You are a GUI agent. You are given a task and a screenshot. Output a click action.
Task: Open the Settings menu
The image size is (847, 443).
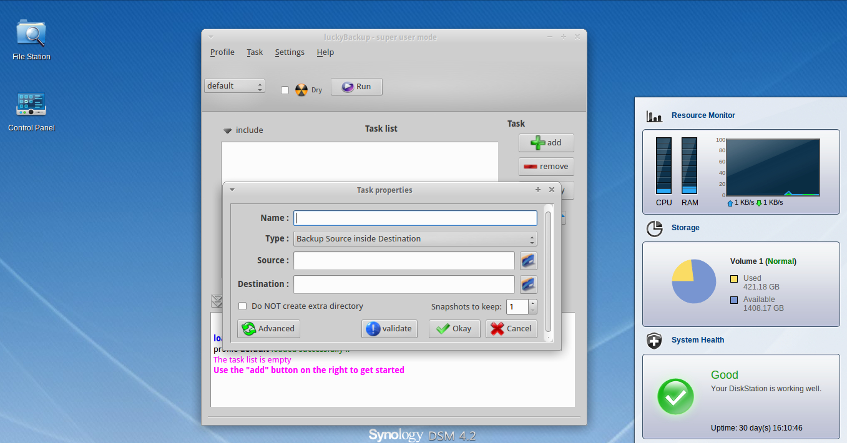(x=290, y=52)
